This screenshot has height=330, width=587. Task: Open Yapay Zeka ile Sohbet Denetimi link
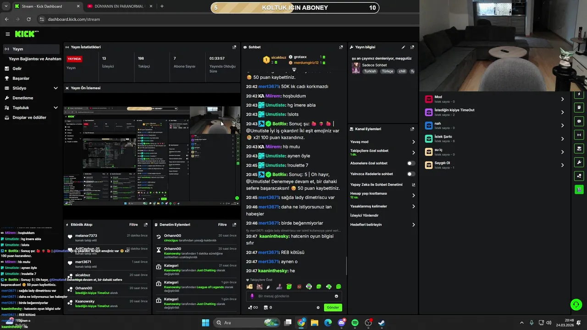(x=382, y=185)
